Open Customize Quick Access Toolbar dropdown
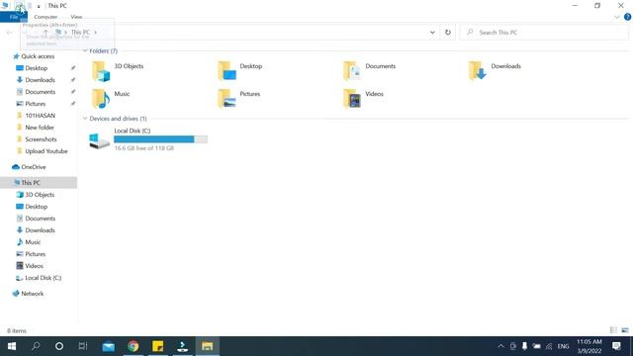Viewport: 633px width, 356px height. pyautogui.click(x=39, y=7)
